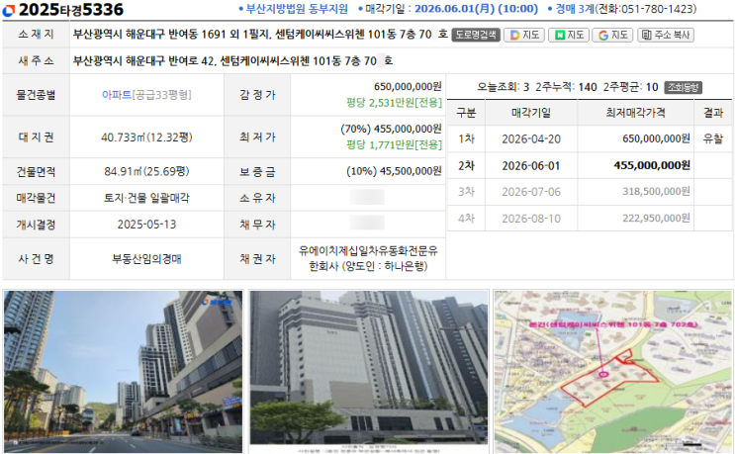Open the Daum map (D 지도)
This screenshot has height=454, width=735.
coord(524,35)
